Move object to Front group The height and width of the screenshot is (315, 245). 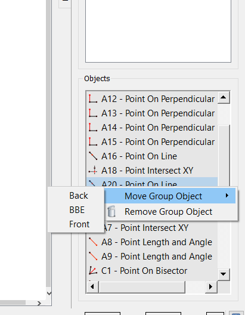pos(79,224)
